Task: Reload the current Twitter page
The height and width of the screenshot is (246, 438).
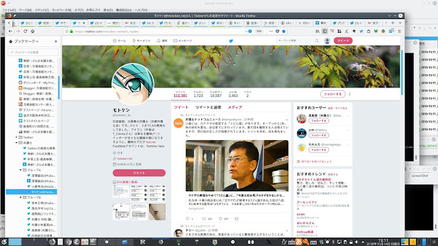Action: click(25, 31)
